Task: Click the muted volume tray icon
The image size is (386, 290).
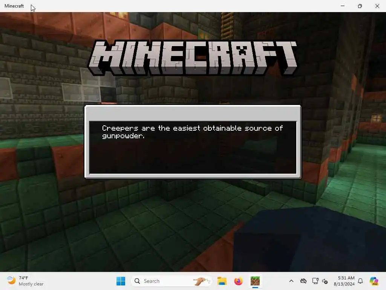Action: pyautogui.click(x=325, y=281)
